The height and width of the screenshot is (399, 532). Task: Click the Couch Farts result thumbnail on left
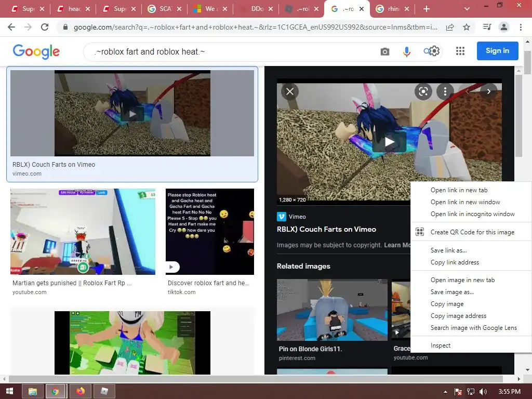point(132,113)
